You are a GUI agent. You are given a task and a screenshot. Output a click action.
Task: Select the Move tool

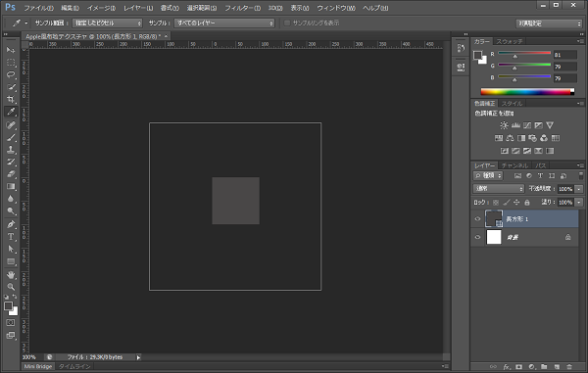[x=11, y=50]
